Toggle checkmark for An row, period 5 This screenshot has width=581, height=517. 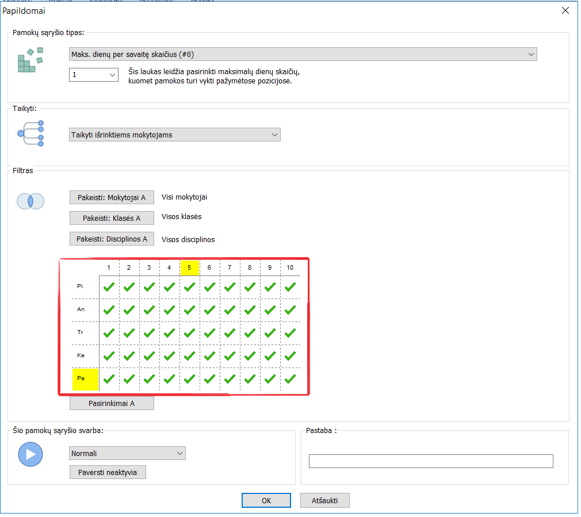[189, 309]
